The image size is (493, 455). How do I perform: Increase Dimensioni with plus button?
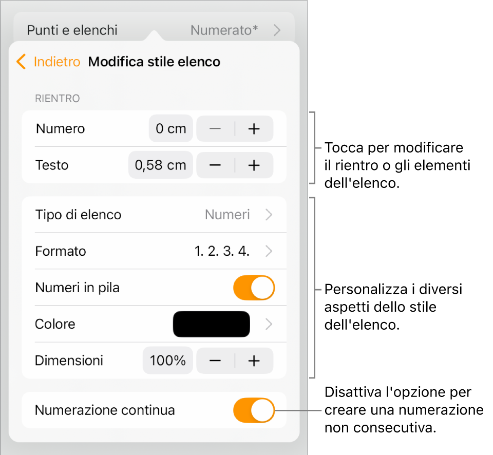[254, 361]
